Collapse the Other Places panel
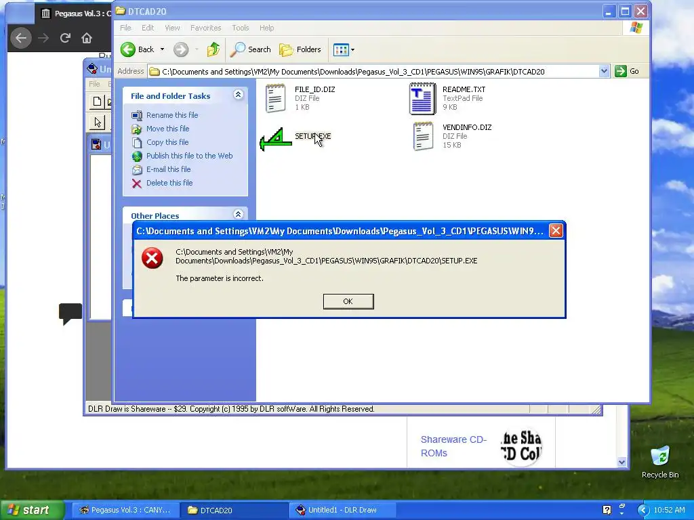Screen dimensions: 694x520 238,215
